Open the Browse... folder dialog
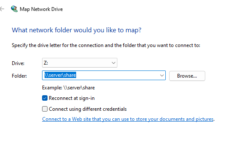The width and height of the screenshot is (244, 159). point(187,76)
